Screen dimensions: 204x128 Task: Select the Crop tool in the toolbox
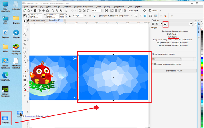coord(25,30)
